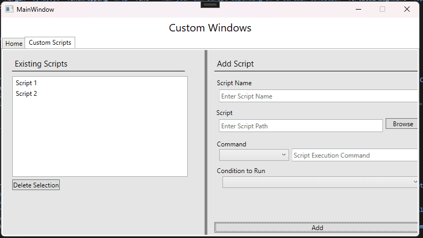423x238 pixels.
Task: Click empty area in Existing Scripts list
Action: [100, 138]
